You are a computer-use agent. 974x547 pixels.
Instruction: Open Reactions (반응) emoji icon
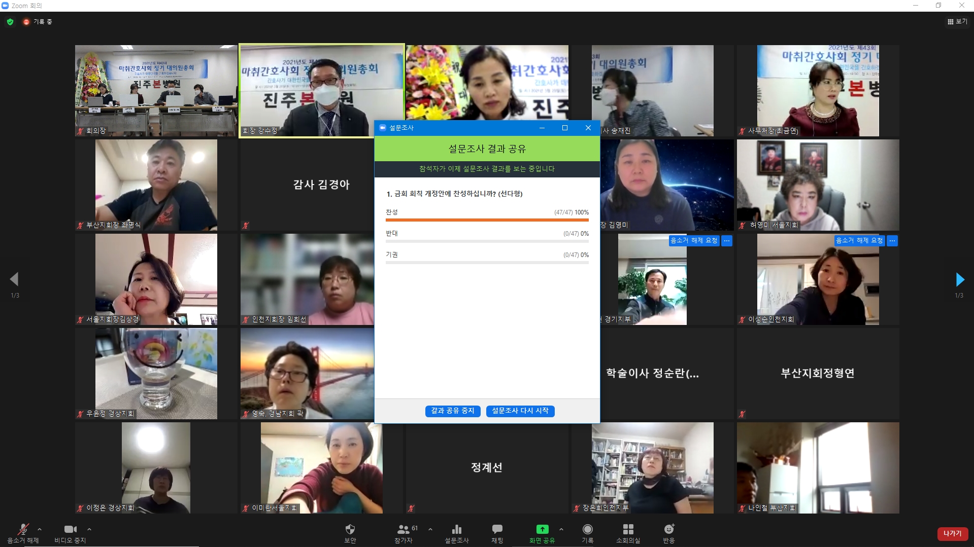[668, 530]
